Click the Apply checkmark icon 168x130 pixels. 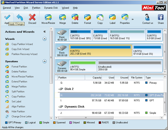click(x=7, y=17)
